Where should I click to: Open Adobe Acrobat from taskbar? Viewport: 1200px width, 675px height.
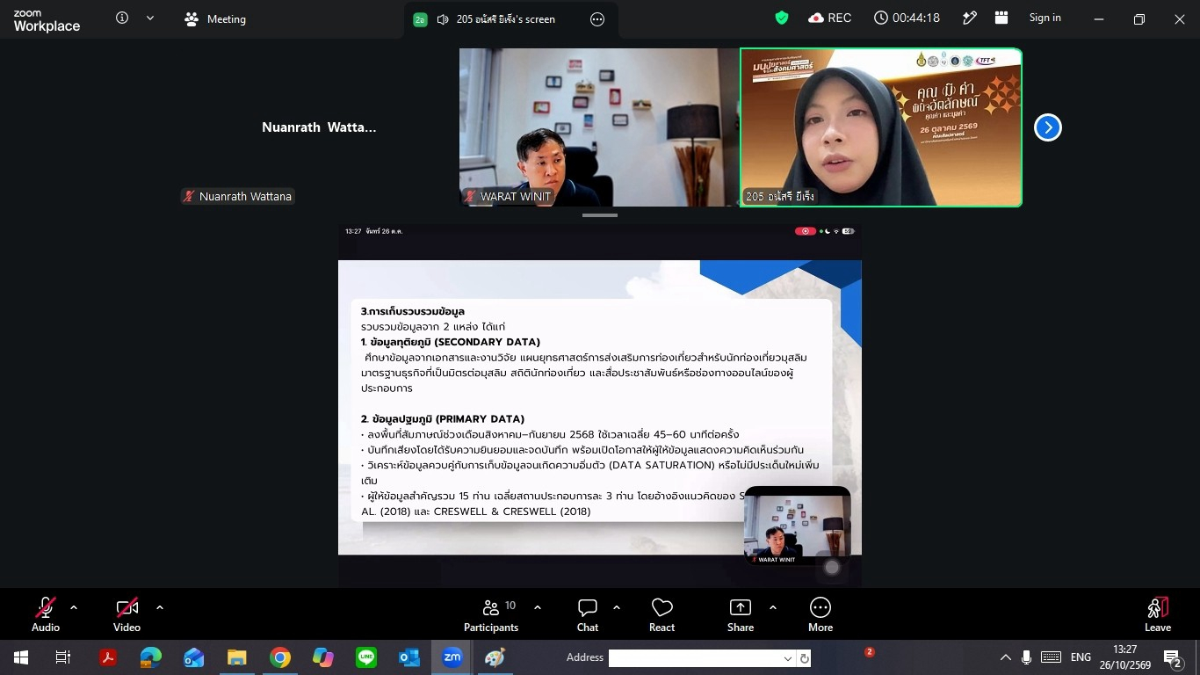coord(108,657)
